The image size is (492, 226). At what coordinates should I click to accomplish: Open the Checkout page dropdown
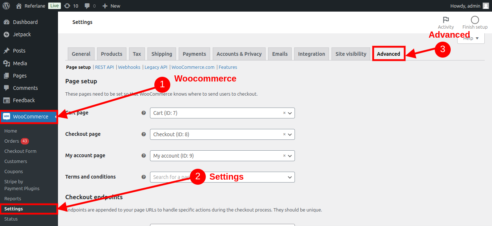point(290,134)
